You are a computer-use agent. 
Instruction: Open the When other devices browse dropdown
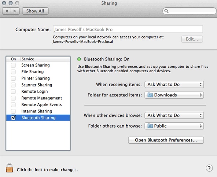(174, 115)
